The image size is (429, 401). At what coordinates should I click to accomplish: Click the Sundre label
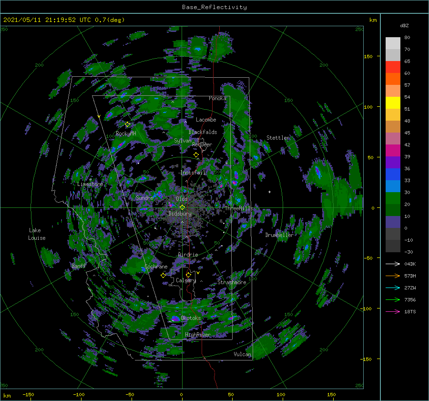[144, 197]
